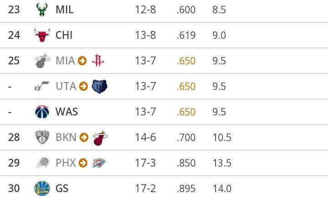
Task: Open the MIL team link
Action: [64, 10]
